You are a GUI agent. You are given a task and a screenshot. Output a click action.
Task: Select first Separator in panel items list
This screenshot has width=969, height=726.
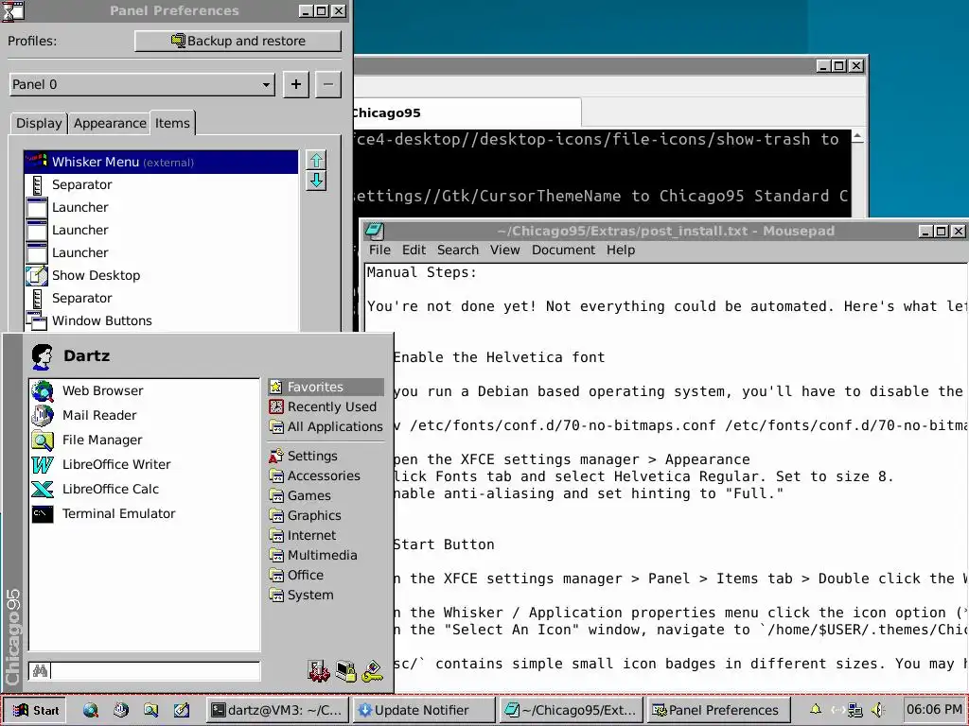[x=161, y=184]
